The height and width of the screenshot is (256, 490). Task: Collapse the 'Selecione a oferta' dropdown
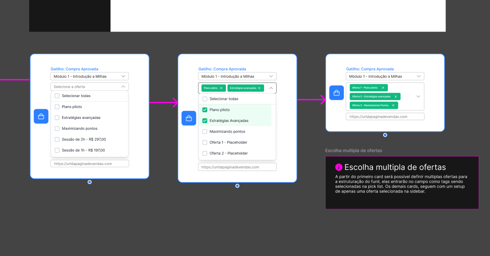click(x=123, y=87)
